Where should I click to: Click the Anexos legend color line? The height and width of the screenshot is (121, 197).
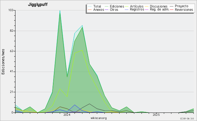click(90, 9)
